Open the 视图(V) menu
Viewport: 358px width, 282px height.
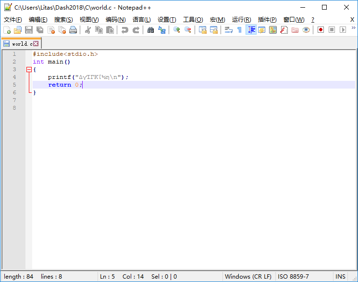click(x=89, y=20)
